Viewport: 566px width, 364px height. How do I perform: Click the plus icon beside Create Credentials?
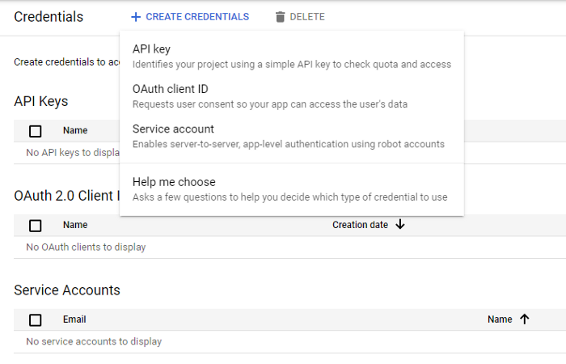(x=136, y=17)
